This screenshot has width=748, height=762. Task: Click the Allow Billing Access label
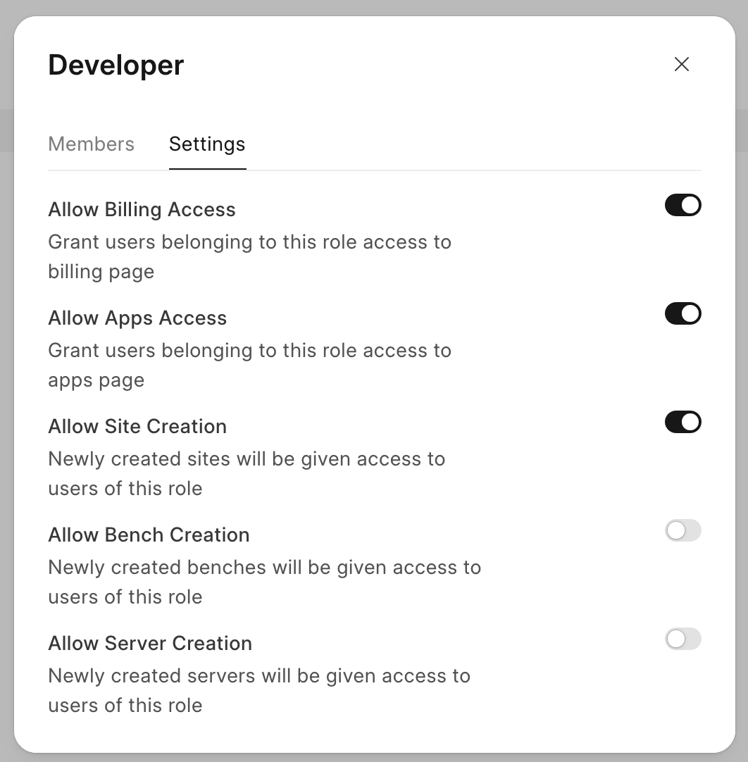click(x=142, y=210)
